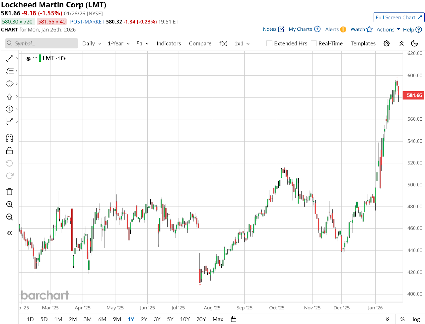The height and width of the screenshot is (324, 425).
Task: Switch to the 5Y time range tab
Action: (x=170, y=319)
